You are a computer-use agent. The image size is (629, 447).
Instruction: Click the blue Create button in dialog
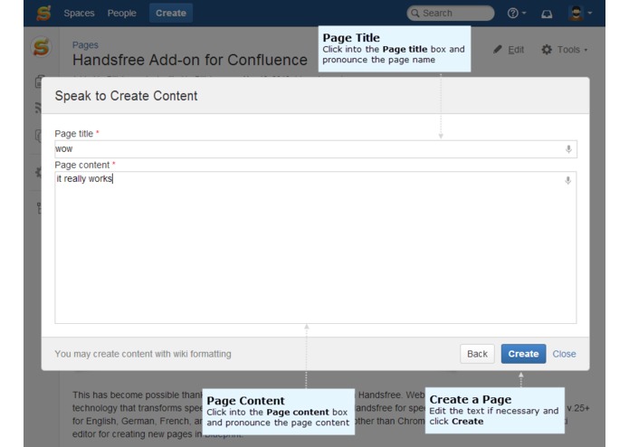[523, 354]
